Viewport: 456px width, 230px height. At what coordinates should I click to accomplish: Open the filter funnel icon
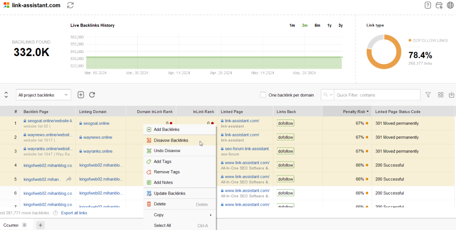(x=428, y=95)
